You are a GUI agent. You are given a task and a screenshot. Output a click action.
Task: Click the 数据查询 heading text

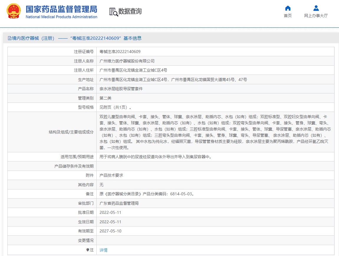(130, 11)
